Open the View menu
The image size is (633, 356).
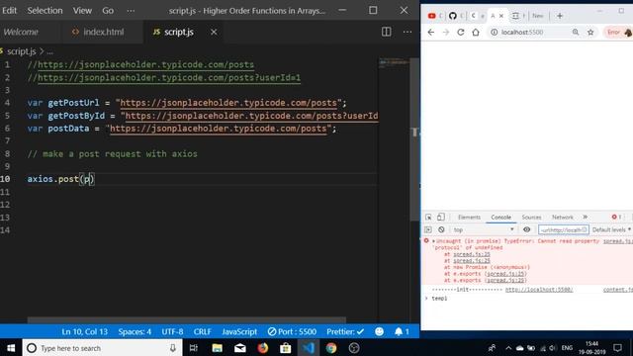coord(82,11)
